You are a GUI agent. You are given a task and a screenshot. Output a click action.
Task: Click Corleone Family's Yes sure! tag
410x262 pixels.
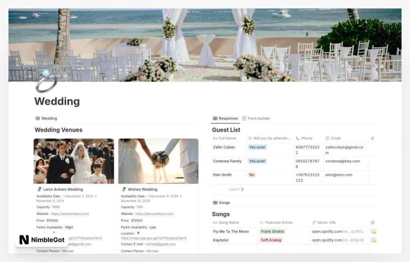[x=257, y=161]
